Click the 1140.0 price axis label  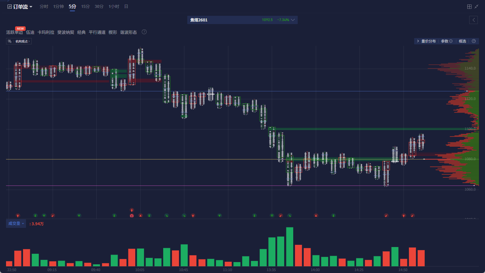(x=470, y=68)
